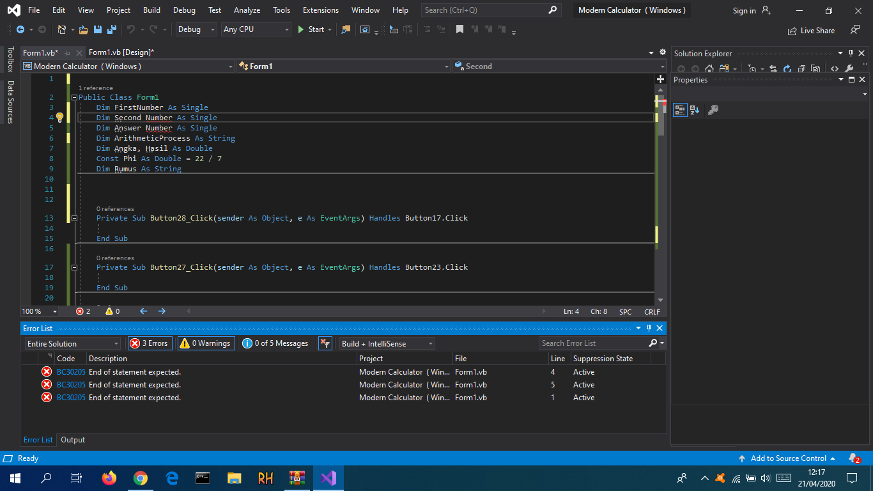Toggle the 3 Errors filter button
The width and height of the screenshot is (873, 491).
point(150,343)
